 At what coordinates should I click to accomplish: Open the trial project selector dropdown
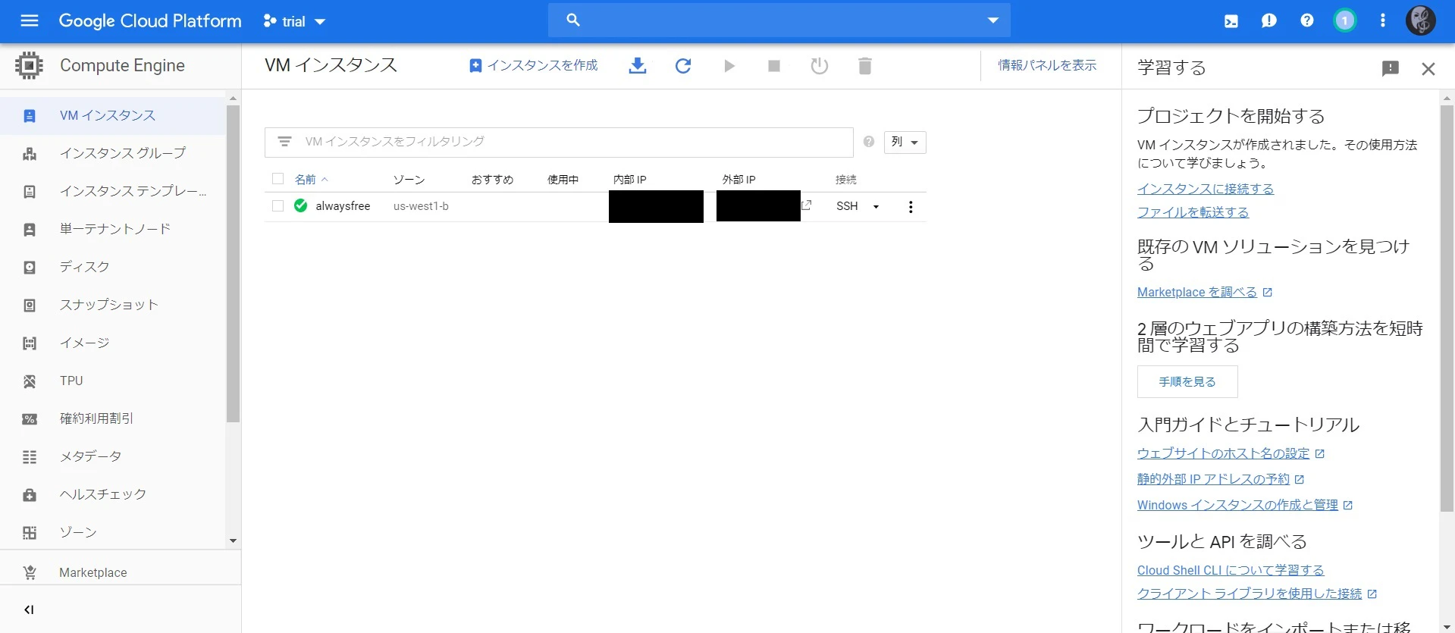[294, 21]
